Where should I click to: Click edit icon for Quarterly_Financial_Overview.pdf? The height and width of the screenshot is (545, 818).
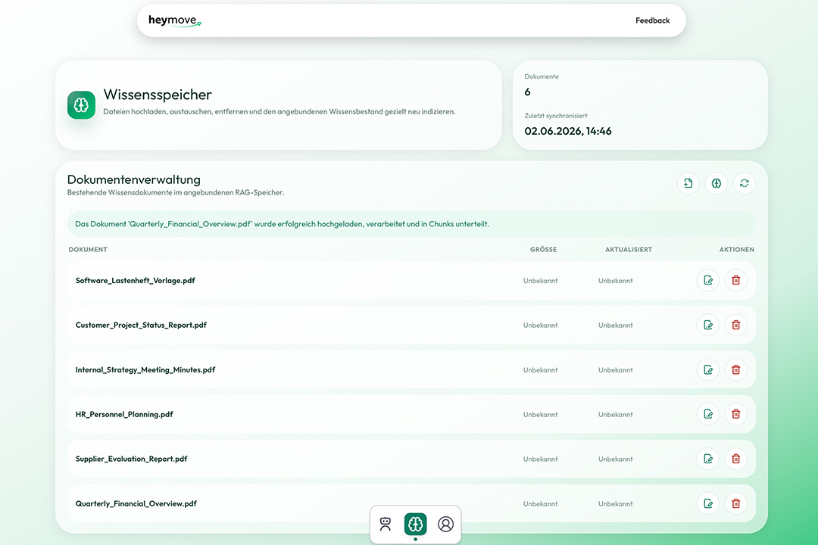(708, 503)
